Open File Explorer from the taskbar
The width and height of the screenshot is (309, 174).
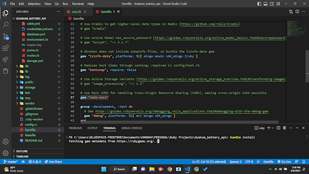pos(152,169)
